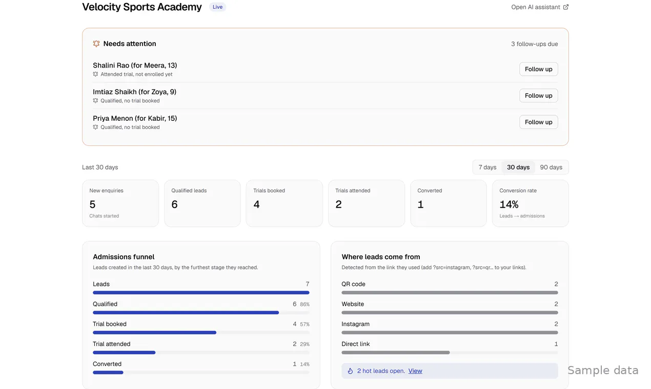Switch to the 90 days range
The width and height of the screenshot is (651, 389).
click(x=551, y=167)
